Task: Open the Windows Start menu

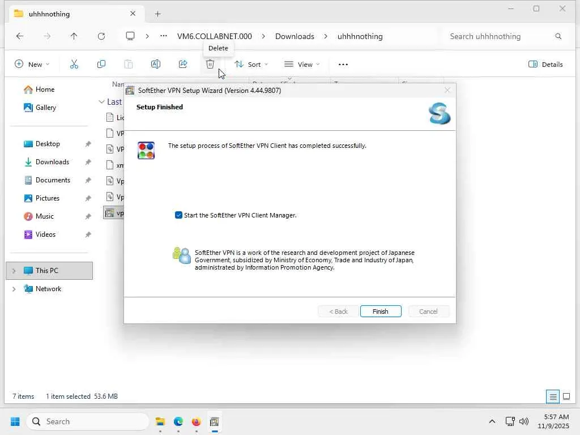Action: (x=15, y=421)
